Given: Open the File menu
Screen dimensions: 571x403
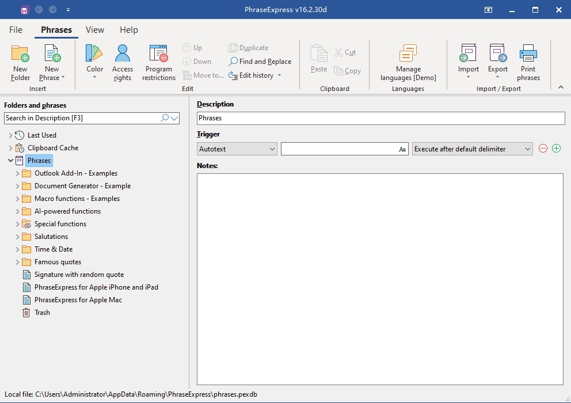Looking at the screenshot, I should [16, 30].
